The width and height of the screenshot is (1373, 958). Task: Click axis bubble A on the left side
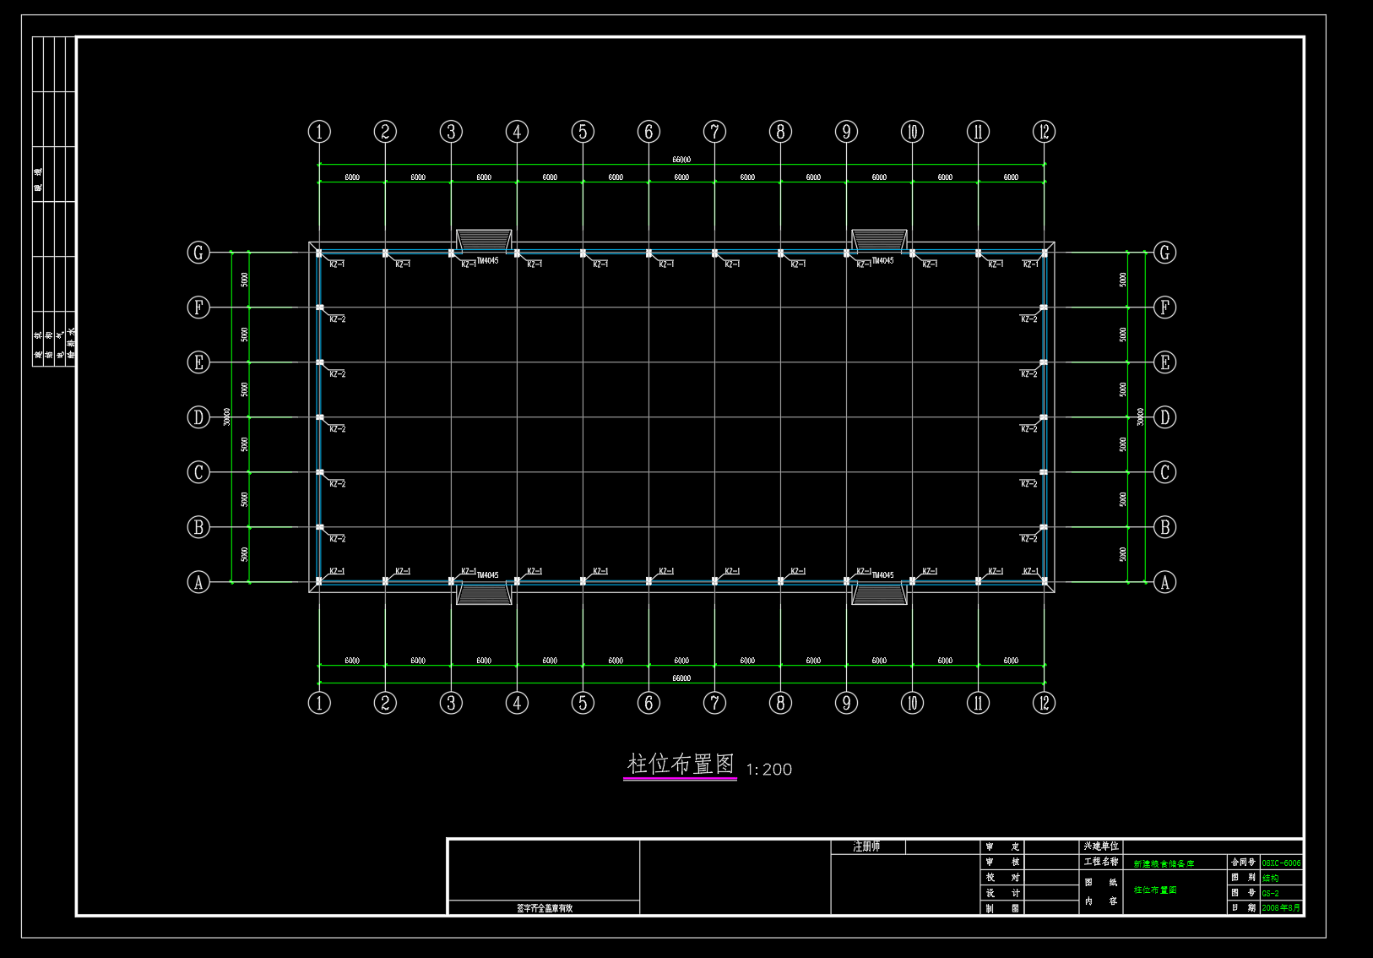tap(198, 582)
